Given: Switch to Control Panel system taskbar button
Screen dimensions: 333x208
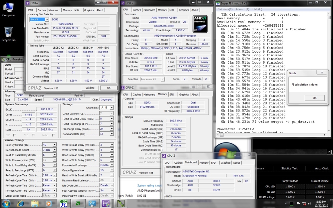Looking at the screenshot, I should coord(92,203).
